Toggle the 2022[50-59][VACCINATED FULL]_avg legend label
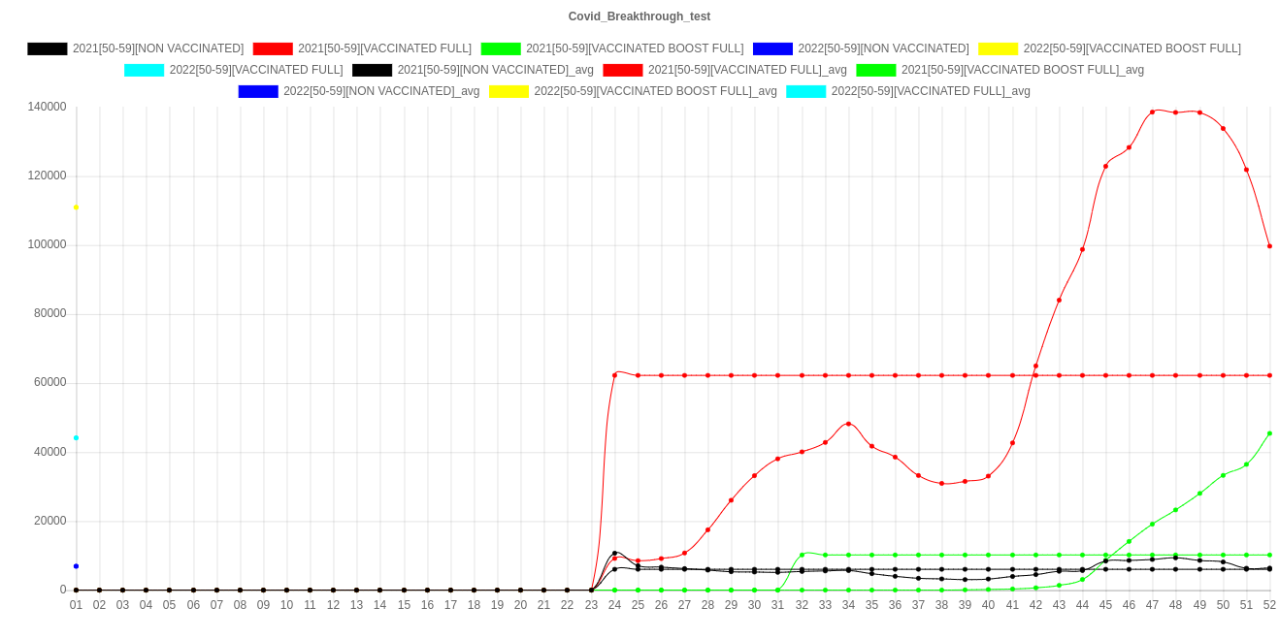Screen dimensions: 1279x639 [x=930, y=91]
